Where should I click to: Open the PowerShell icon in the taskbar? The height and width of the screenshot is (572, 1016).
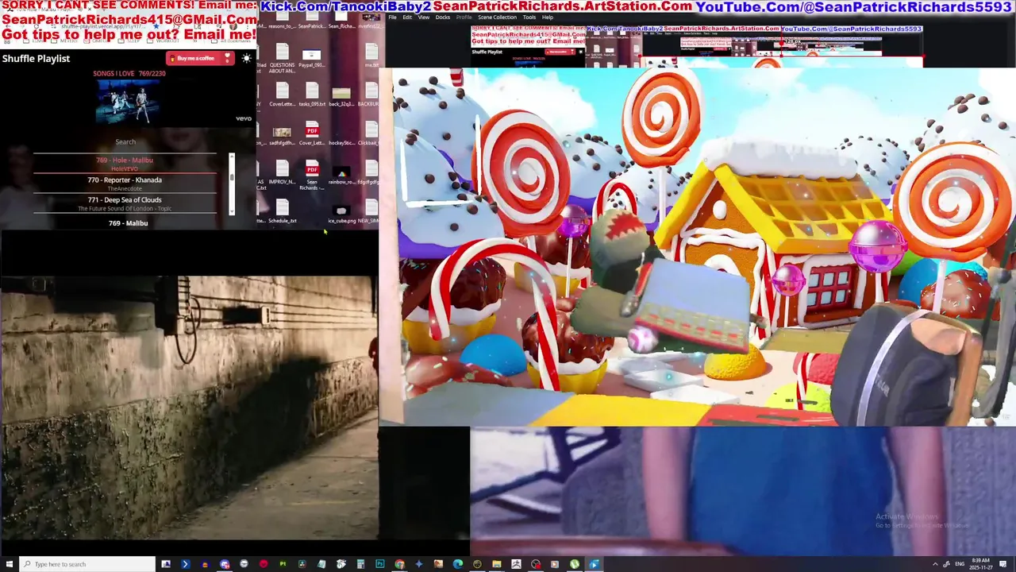(185, 564)
